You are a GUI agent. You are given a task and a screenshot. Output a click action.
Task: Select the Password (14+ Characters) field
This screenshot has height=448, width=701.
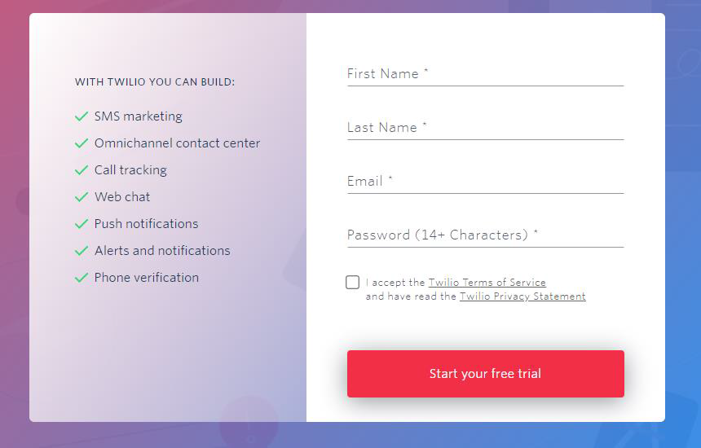point(486,235)
